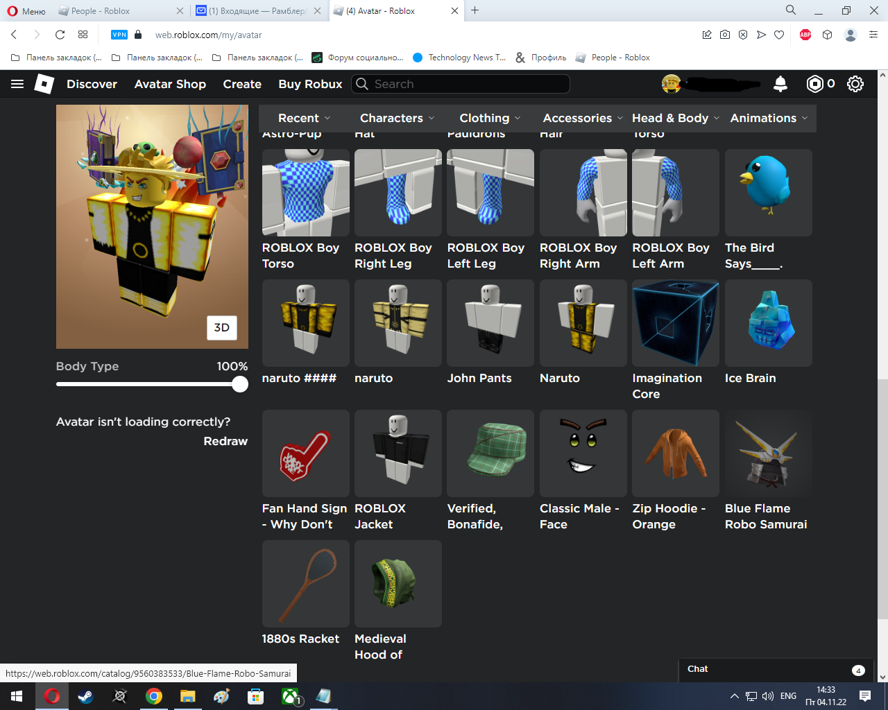Click the Robux balance icon

coord(815,84)
